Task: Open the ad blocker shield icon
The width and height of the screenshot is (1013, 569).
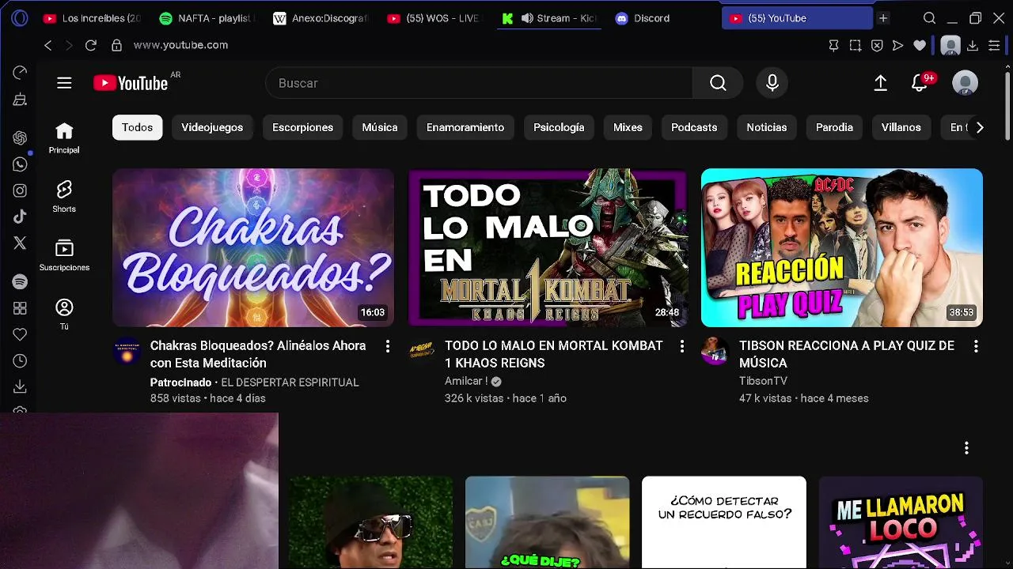Action: [876, 45]
